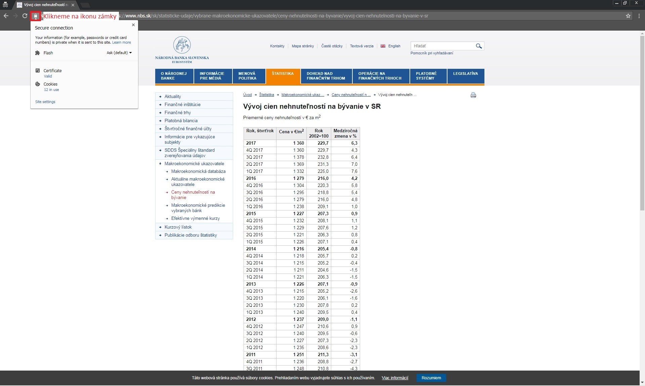Open MENOVÁ POLITIKA navigation tab
This screenshot has width=645, height=386.
click(247, 76)
